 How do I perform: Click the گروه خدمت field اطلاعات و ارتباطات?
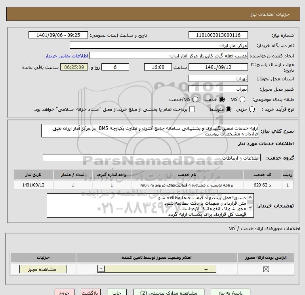click(152, 158)
